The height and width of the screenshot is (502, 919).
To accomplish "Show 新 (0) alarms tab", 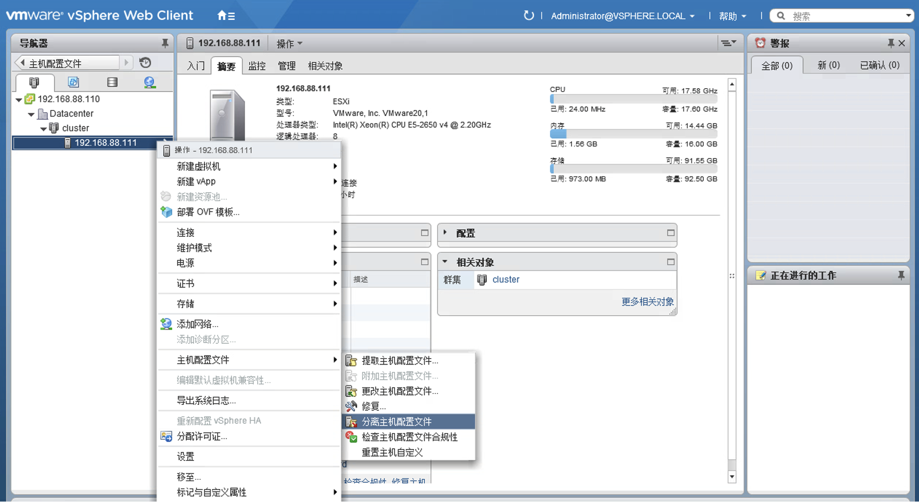I will tap(828, 65).
